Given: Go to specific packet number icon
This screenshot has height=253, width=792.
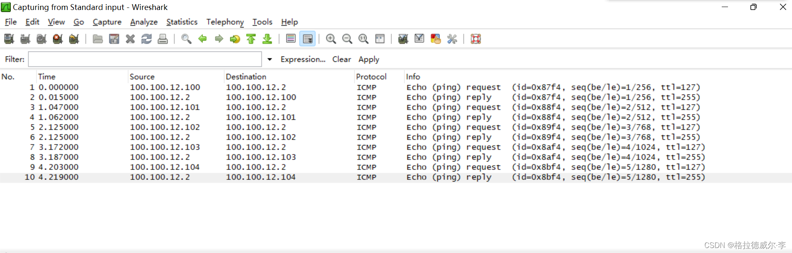Looking at the screenshot, I should click(235, 39).
